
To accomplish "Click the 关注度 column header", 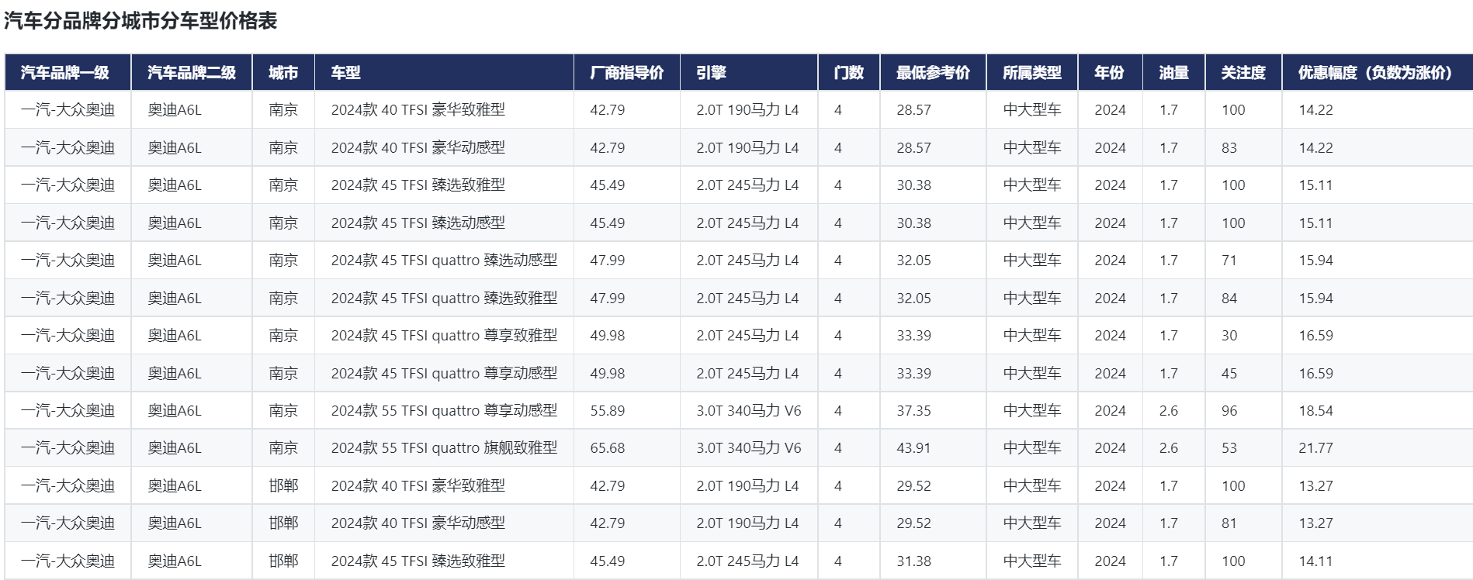I will (1243, 72).
